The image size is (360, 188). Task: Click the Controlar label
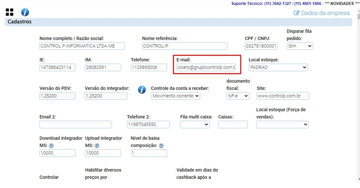click(x=49, y=177)
